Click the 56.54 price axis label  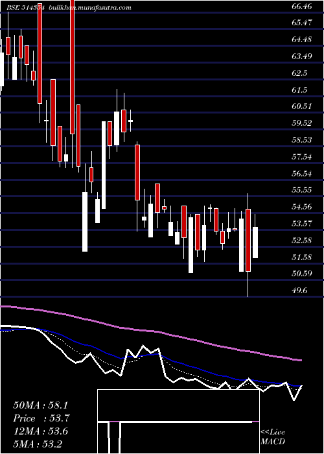(302, 174)
